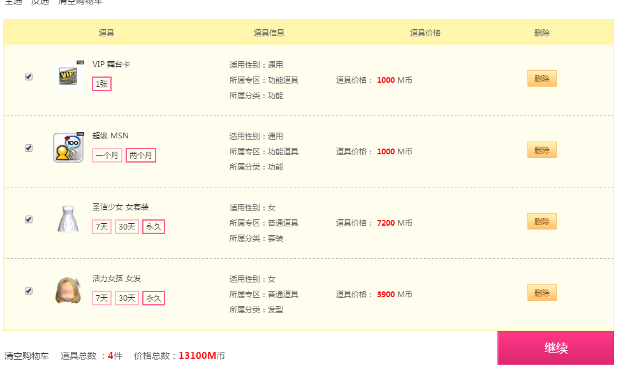
Task: Open the 活力女孩 hair thumbnail
Action: tap(69, 291)
